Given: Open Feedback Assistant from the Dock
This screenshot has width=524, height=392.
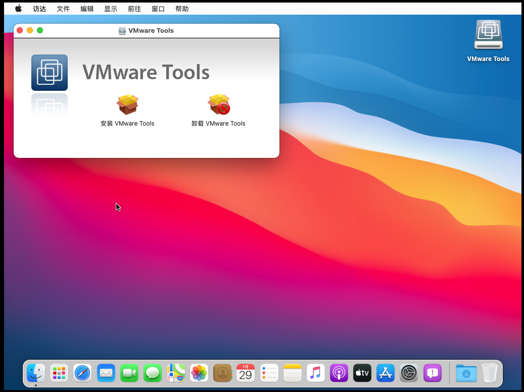Looking at the screenshot, I should pos(433,373).
